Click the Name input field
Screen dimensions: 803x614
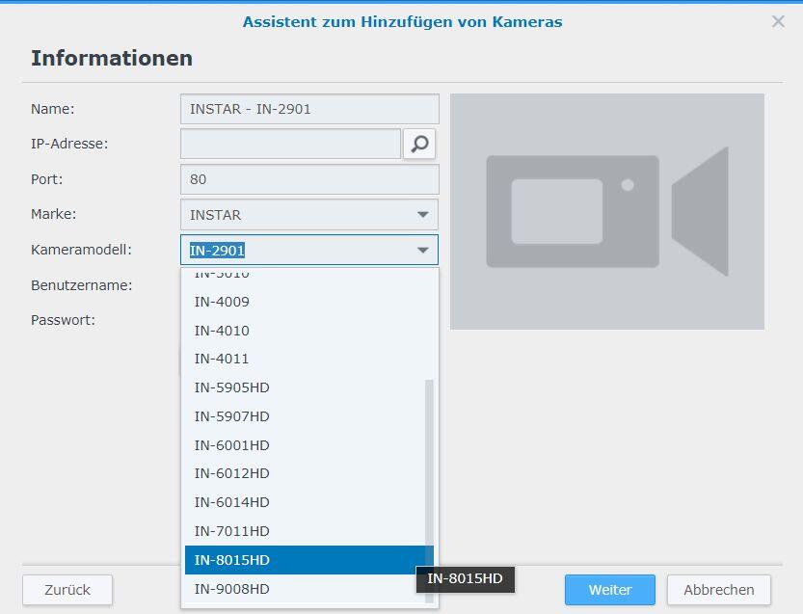coord(308,109)
